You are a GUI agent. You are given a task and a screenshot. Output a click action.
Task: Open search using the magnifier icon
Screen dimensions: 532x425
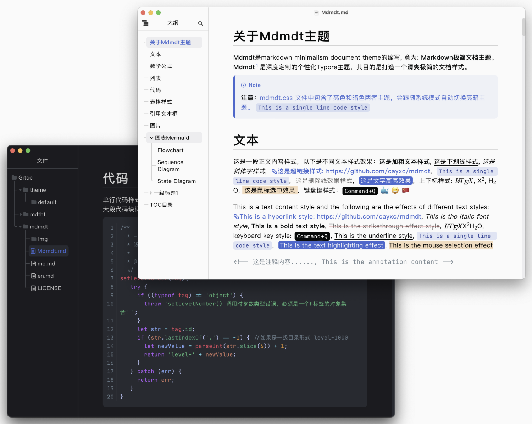200,23
